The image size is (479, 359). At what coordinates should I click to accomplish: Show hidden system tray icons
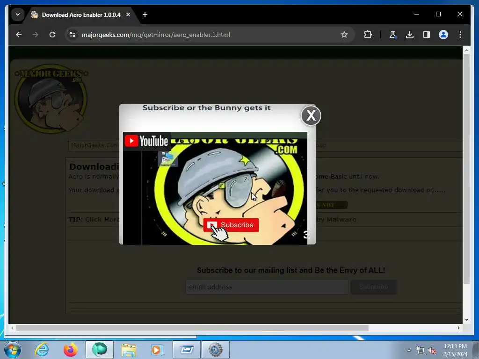pyautogui.click(x=409, y=350)
